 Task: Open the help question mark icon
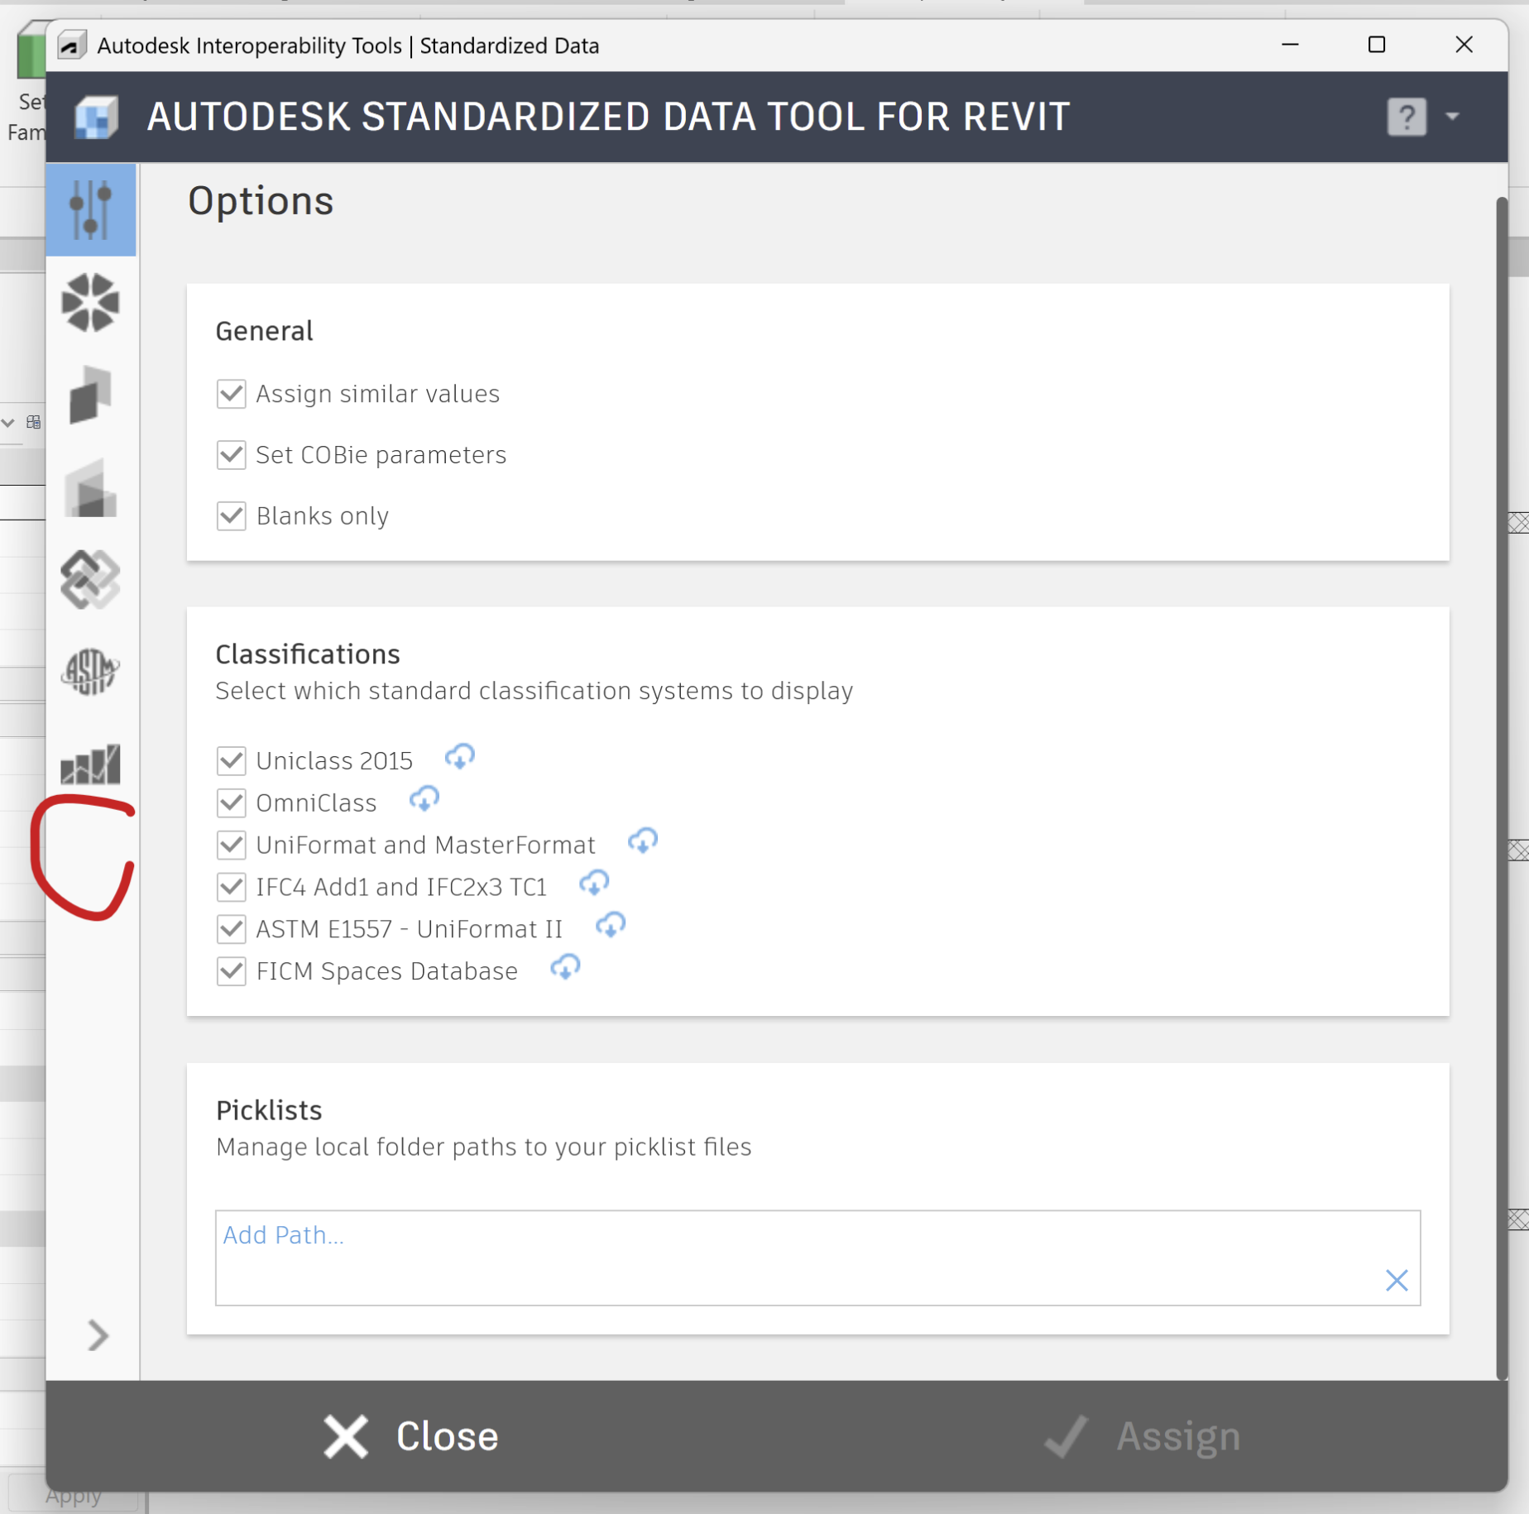(1407, 116)
